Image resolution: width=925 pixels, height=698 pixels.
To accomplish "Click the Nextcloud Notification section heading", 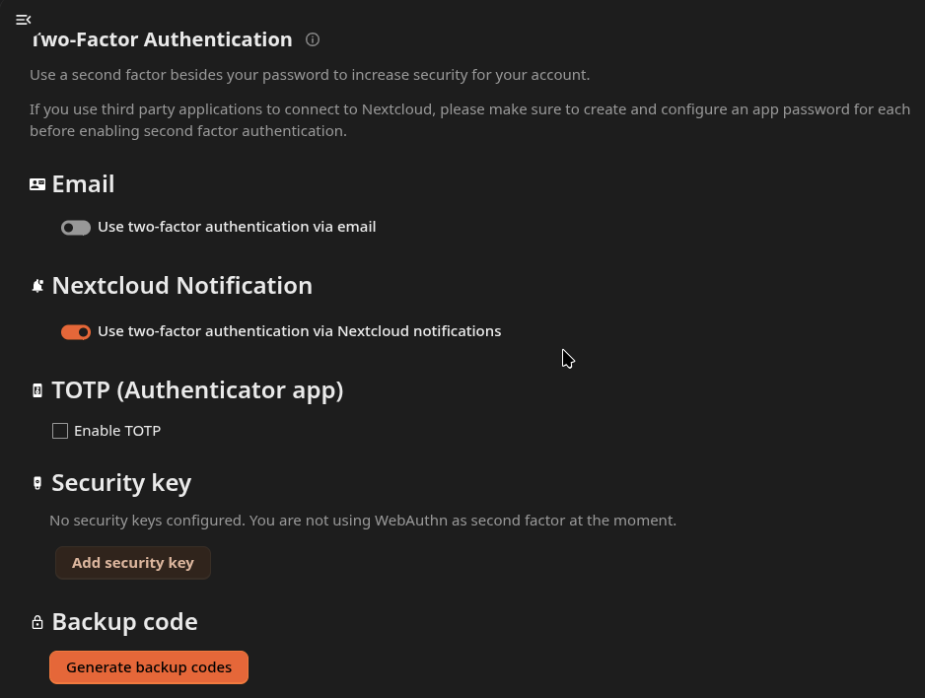I will pyautogui.click(x=182, y=286).
